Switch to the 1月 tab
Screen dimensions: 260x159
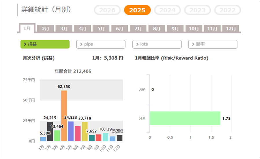tap(27, 29)
